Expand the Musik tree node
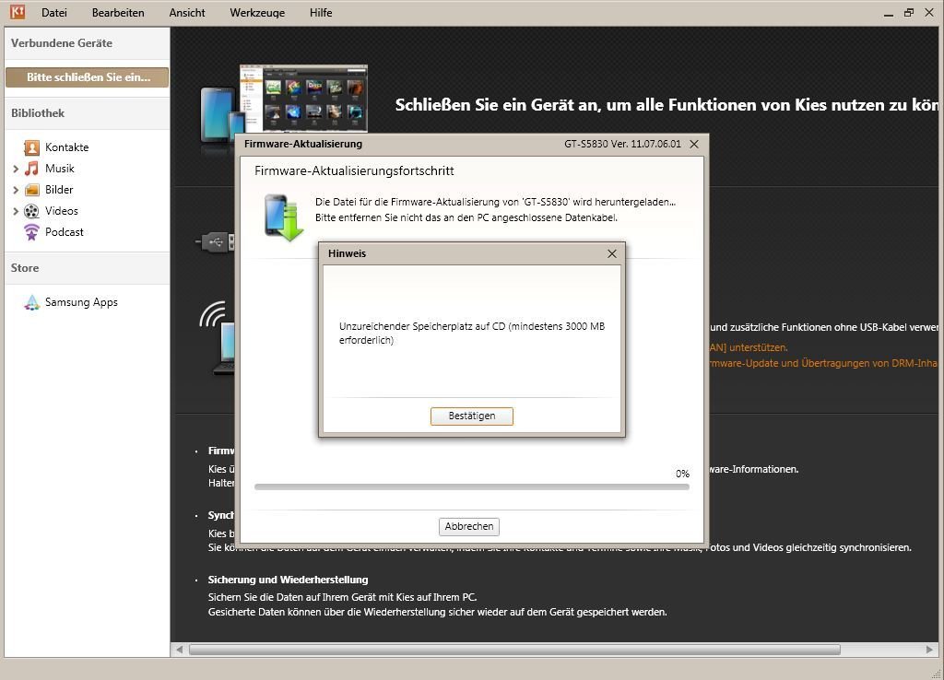 [16, 170]
